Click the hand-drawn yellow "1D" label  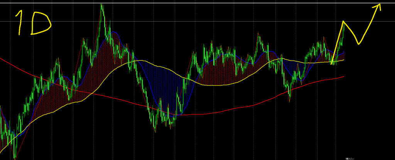32,23
